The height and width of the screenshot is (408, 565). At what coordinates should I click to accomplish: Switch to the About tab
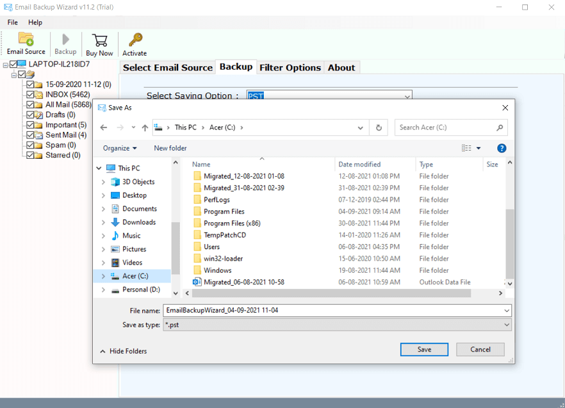(341, 68)
